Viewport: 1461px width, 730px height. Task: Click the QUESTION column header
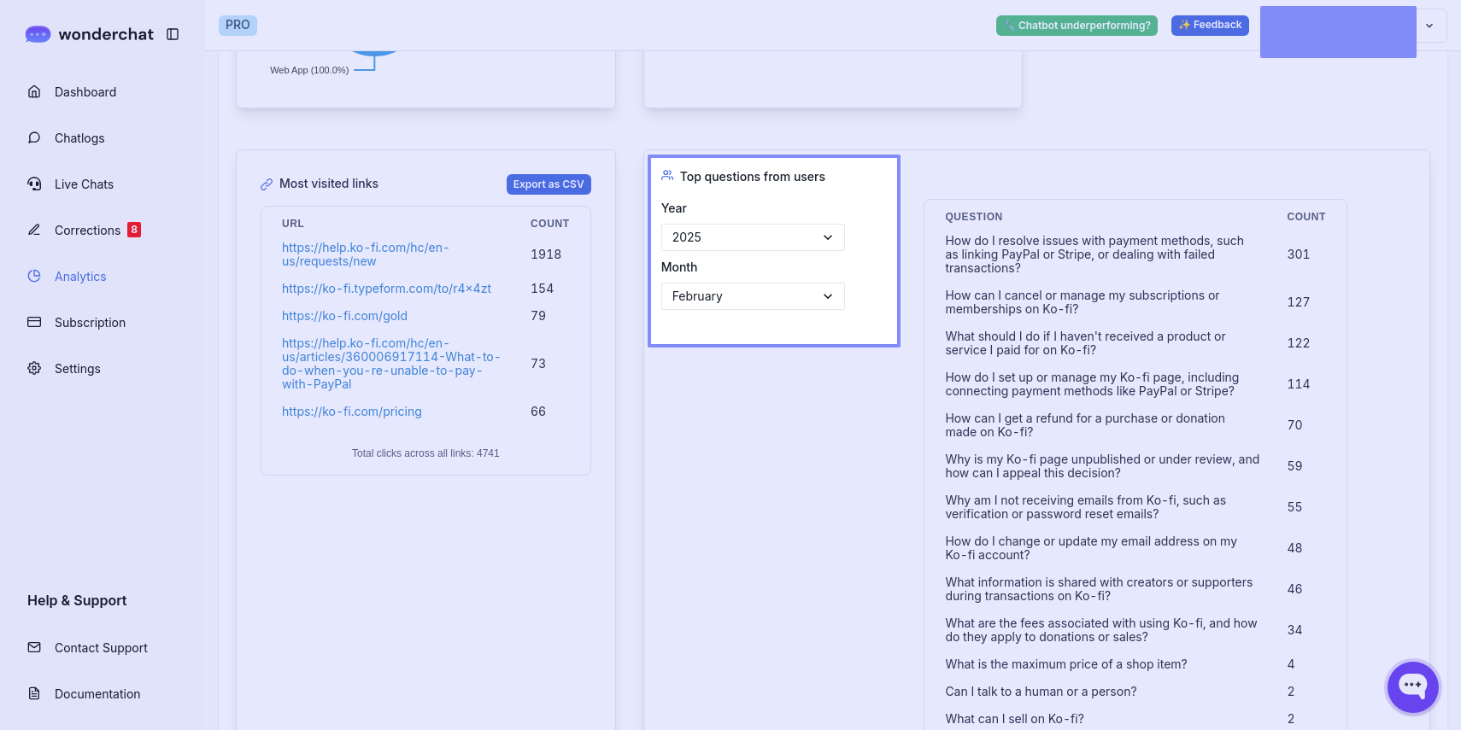[974, 217]
